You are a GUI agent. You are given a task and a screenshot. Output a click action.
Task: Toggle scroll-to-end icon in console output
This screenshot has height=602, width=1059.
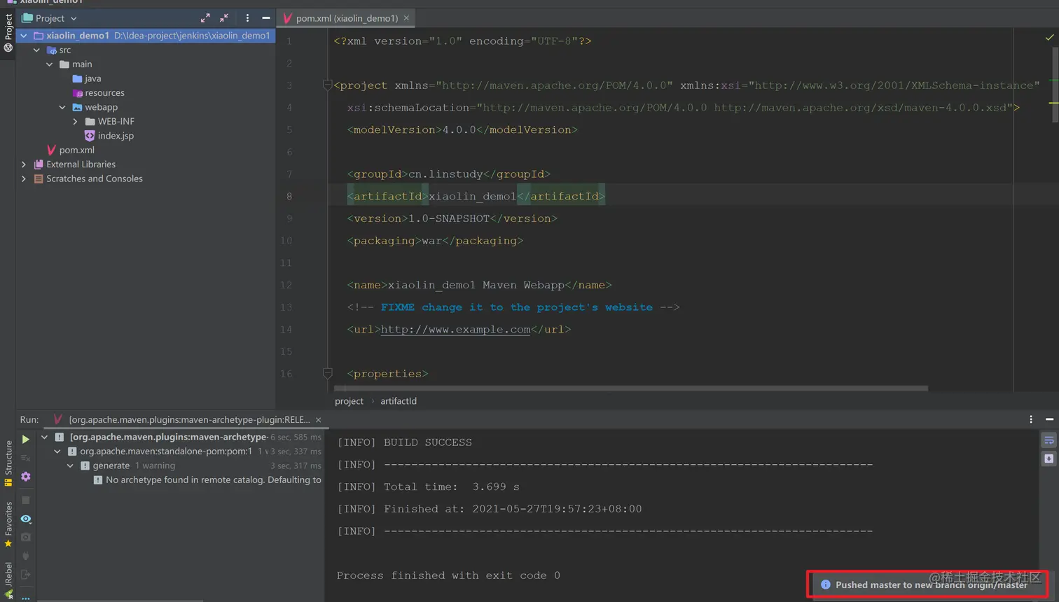[x=1048, y=459]
